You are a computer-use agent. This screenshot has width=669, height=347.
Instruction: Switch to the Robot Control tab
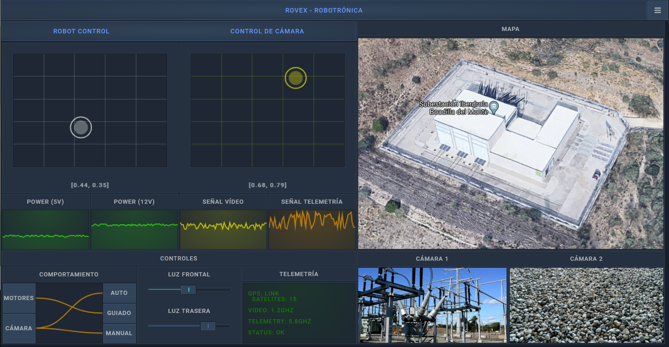point(81,31)
